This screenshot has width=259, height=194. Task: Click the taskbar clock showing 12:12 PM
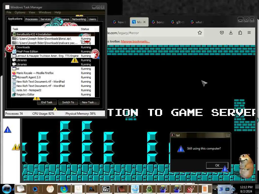coord(246,189)
